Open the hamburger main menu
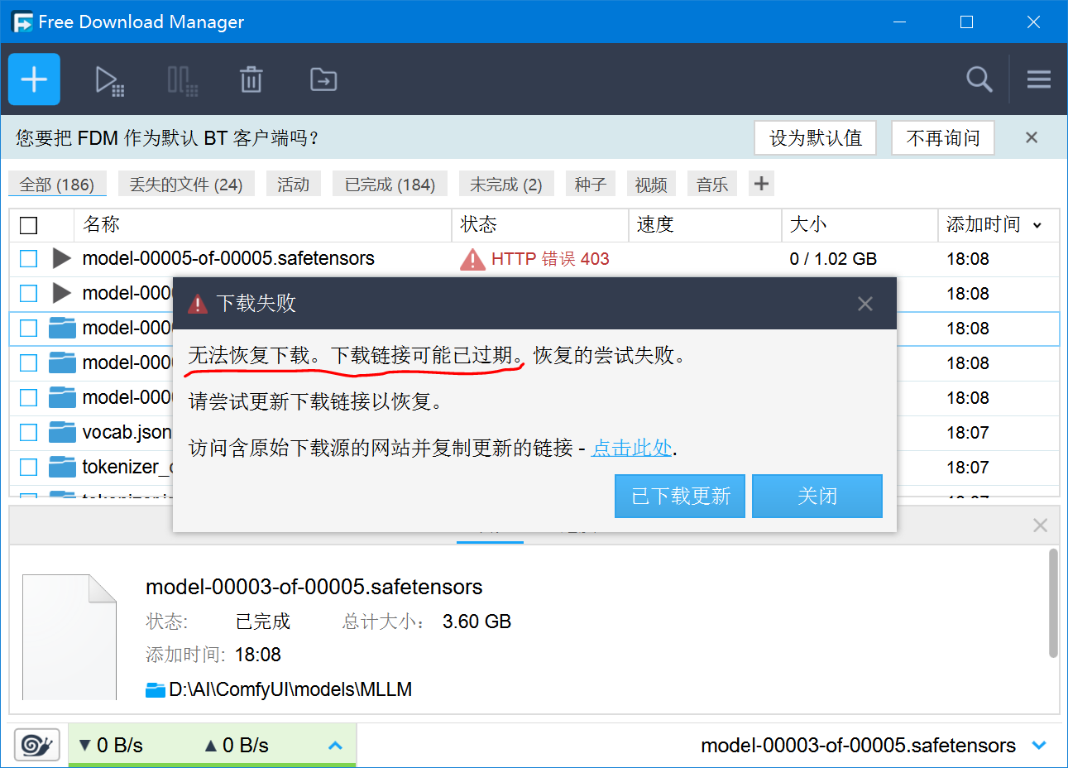 tap(1038, 79)
